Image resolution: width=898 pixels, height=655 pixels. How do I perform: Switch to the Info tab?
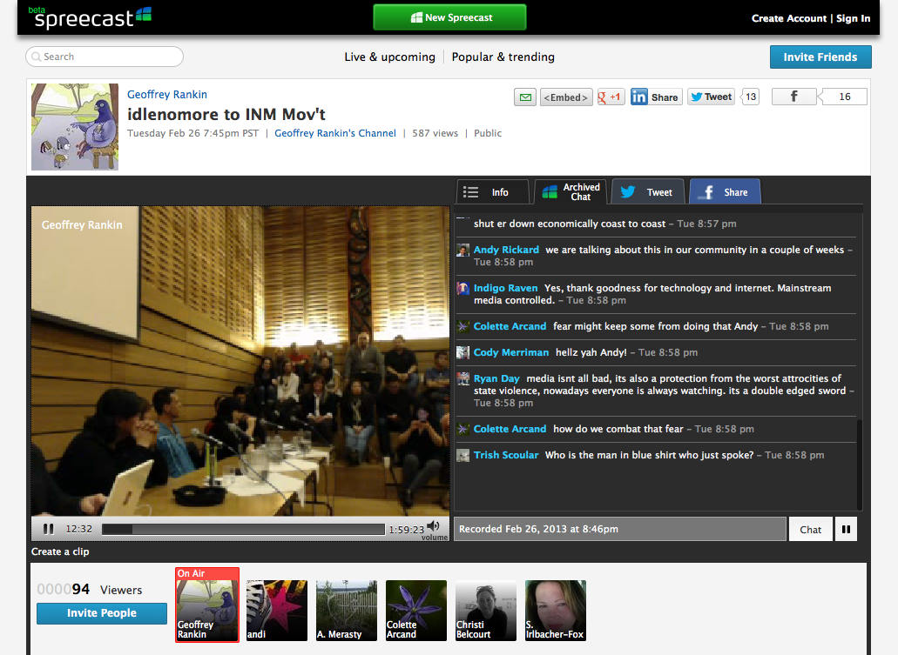(x=492, y=192)
